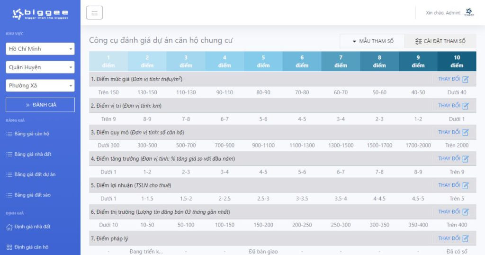Click 'Trên 9' location distance cell
Viewport: 485px width, 255px height.
point(108,119)
